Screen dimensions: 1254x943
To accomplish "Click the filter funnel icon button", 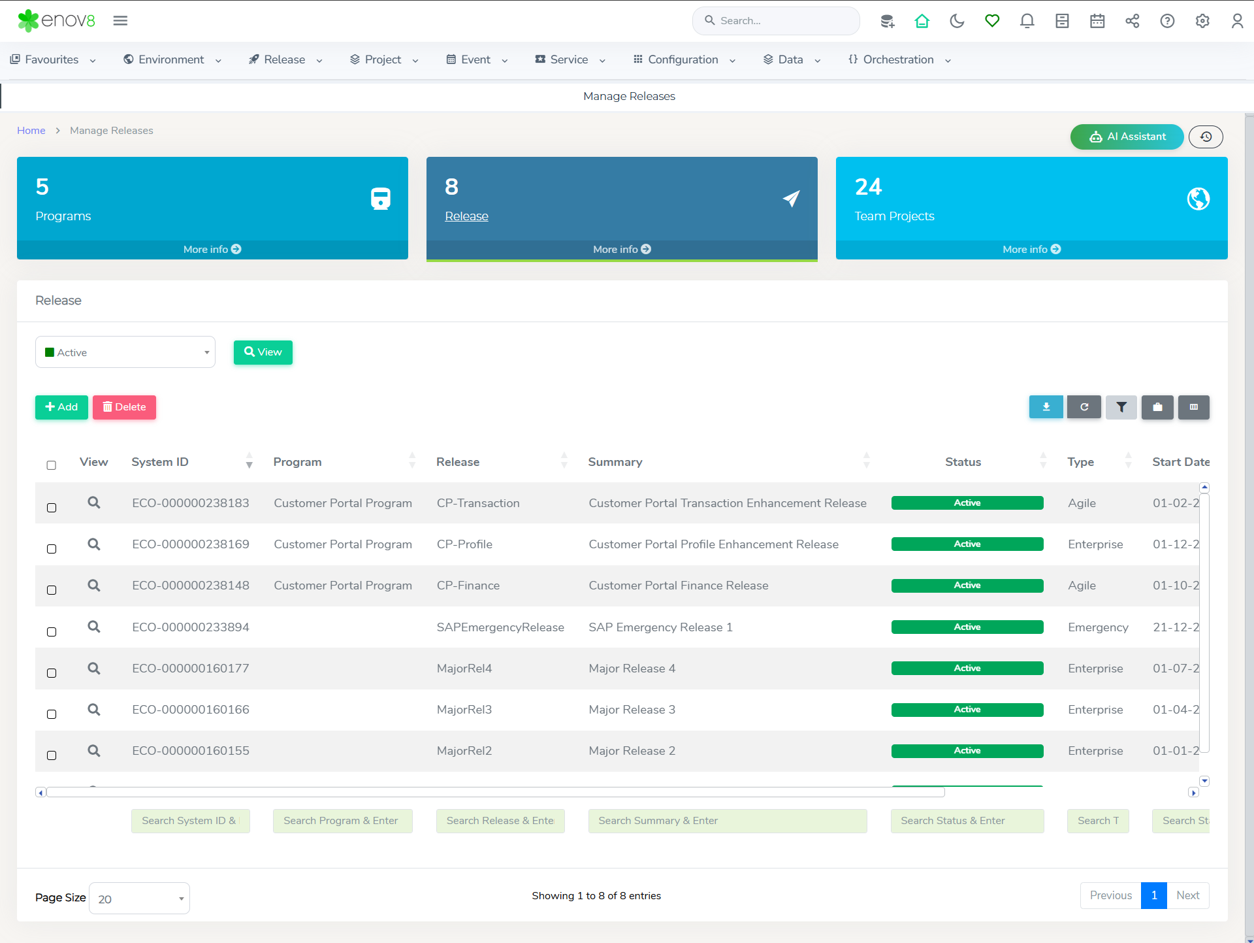I will click(x=1121, y=407).
